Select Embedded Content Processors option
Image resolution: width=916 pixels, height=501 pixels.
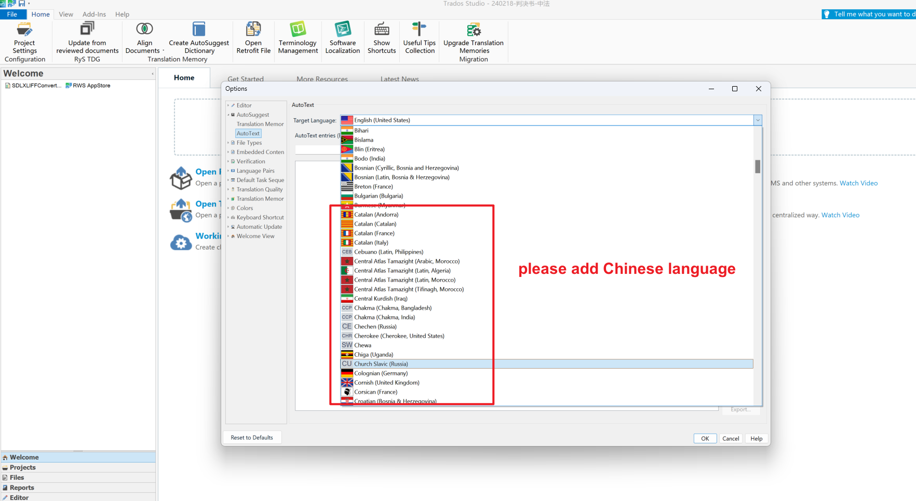[260, 152]
